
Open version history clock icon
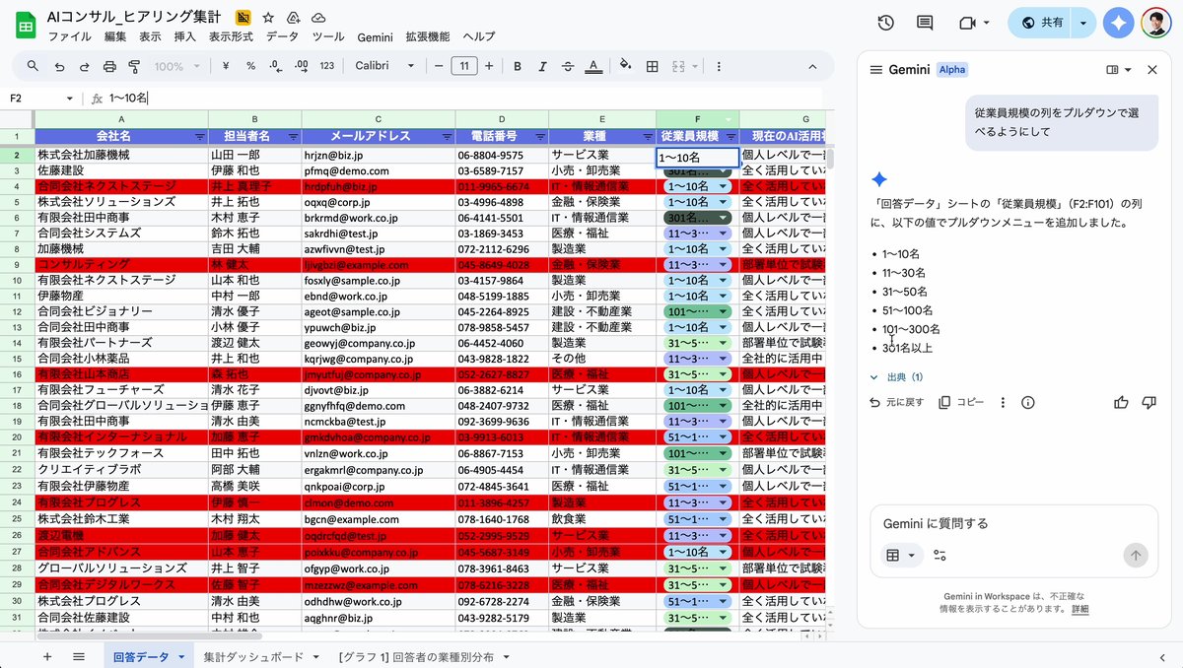[x=885, y=23]
